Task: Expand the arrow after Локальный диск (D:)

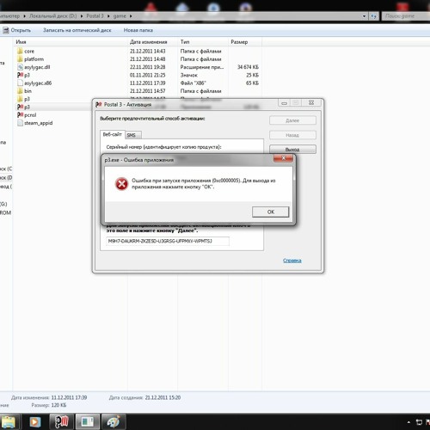Action: coord(82,16)
